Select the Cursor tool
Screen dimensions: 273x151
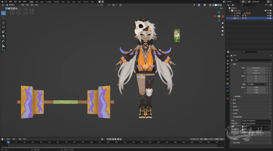(x=3, y=18)
